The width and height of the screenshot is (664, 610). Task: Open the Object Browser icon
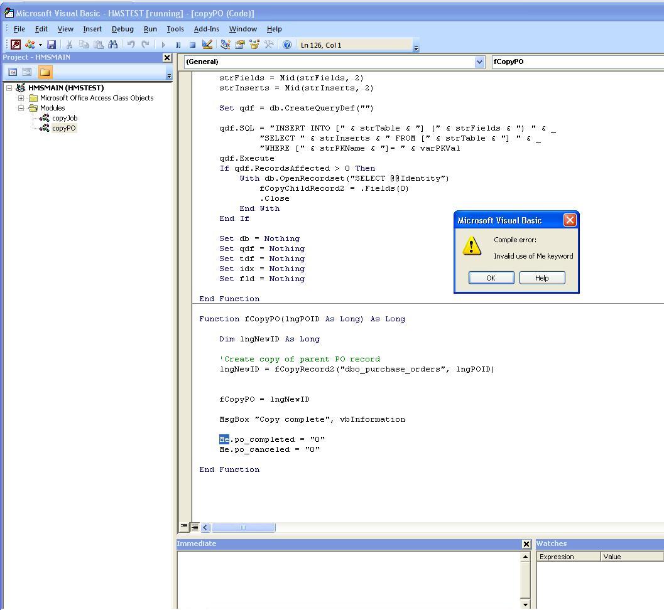click(254, 45)
